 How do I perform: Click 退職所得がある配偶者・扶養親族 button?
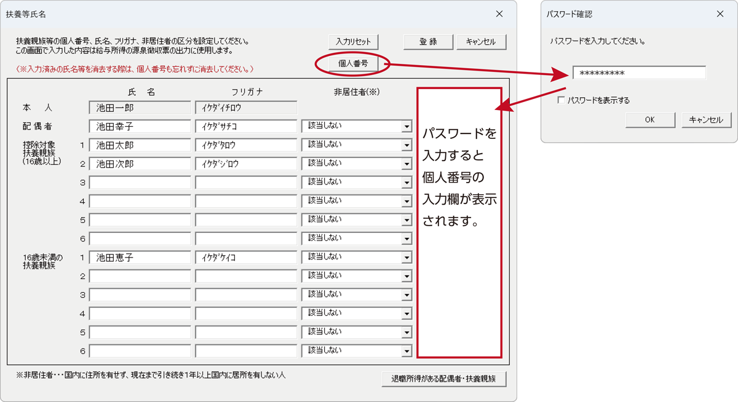(443, 379)
